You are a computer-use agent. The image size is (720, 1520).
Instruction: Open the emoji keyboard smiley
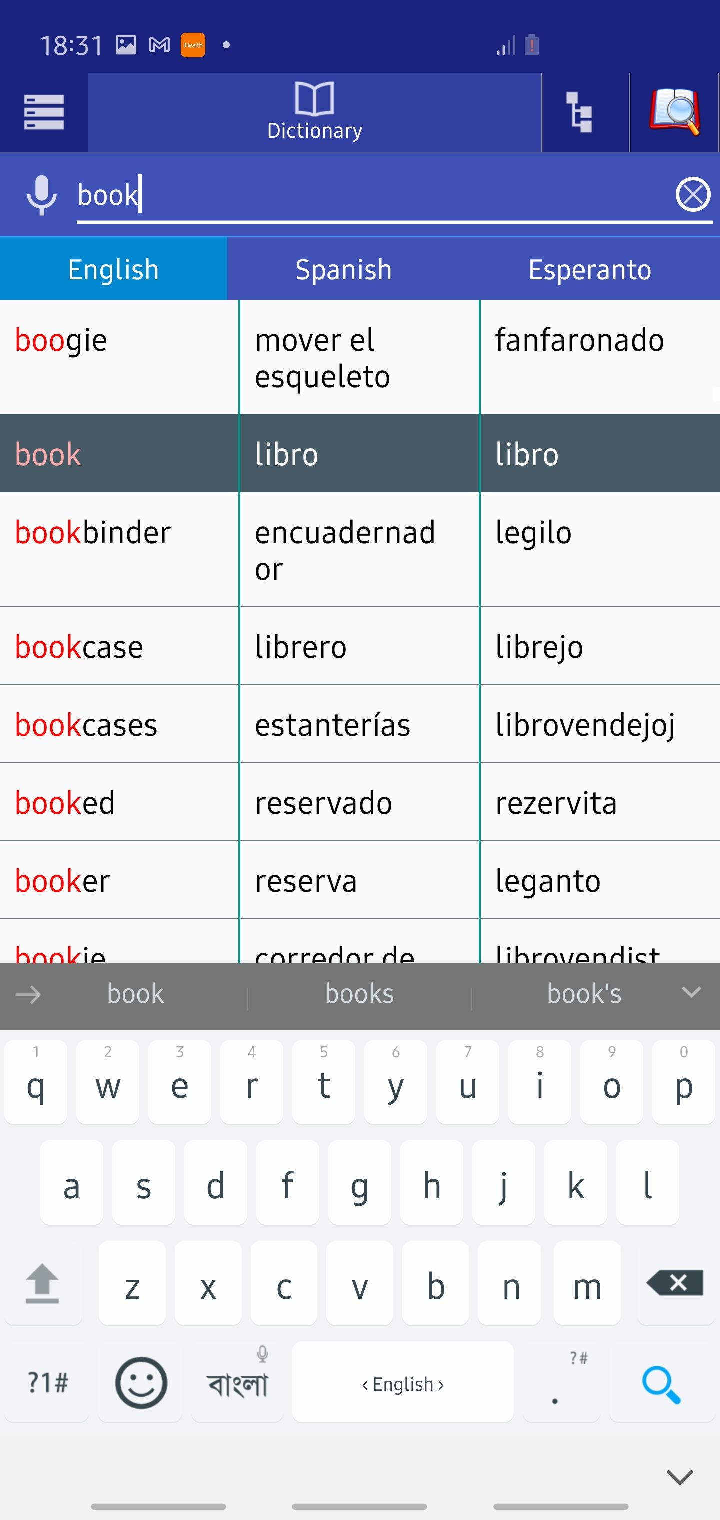point(141,1383)
